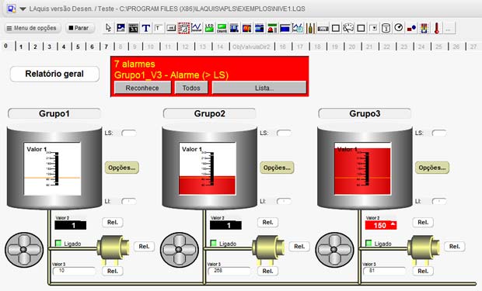Choose the solid blue panel tool

pyautogui.click(x=285, y=28)
